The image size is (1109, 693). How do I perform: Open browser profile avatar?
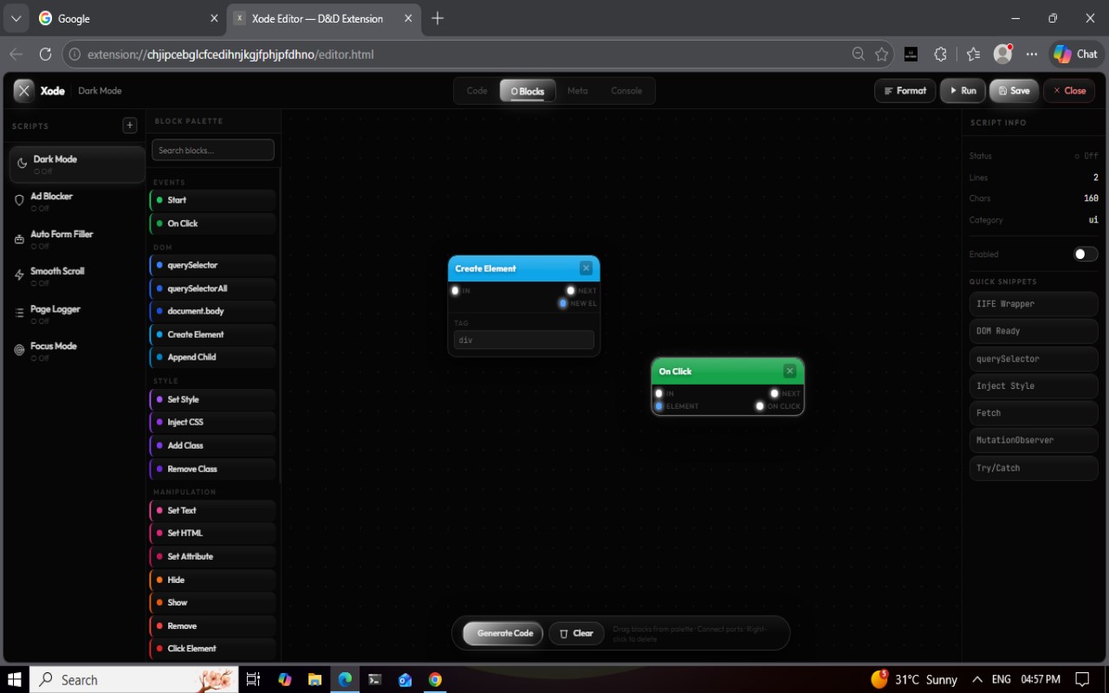click(1003, 54)
